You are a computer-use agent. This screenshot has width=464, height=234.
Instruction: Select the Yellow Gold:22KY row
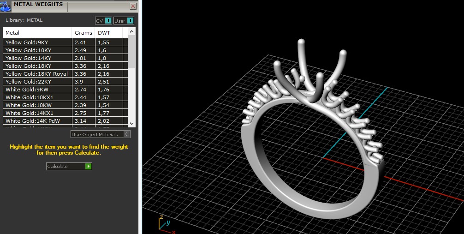click(65, 81)
